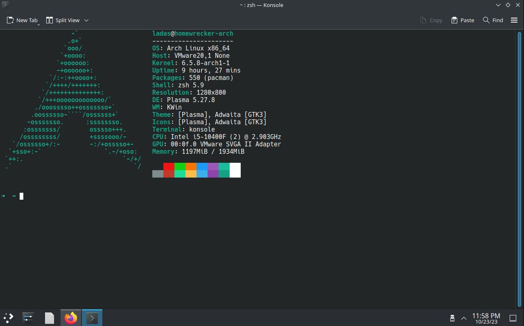Click the Konsole window icon in title bar
Viewport: 524px width, 326px height.
pos(5,5)
